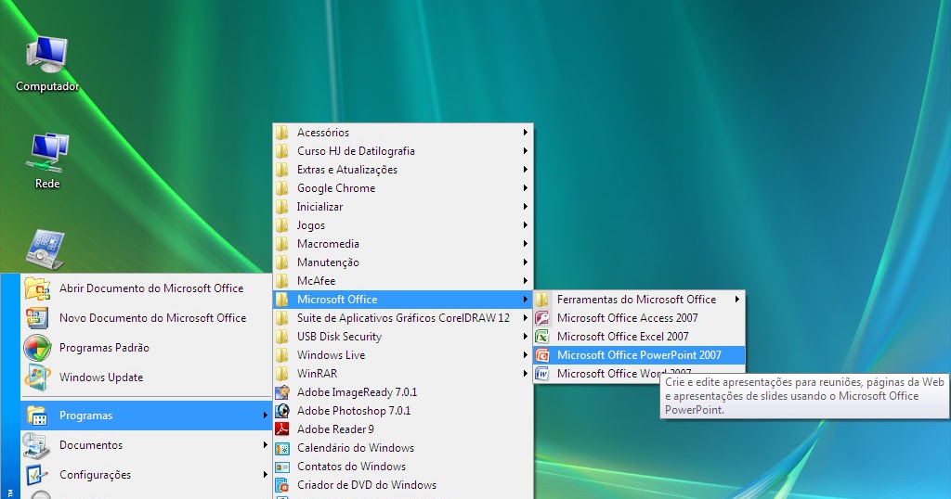Click the Microsoft Office Access 2007 icon

pyautogui.click(x=541, y=318)
